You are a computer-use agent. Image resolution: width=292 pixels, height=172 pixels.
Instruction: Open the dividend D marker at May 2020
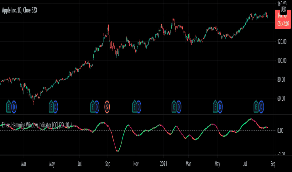coord(55,107)
